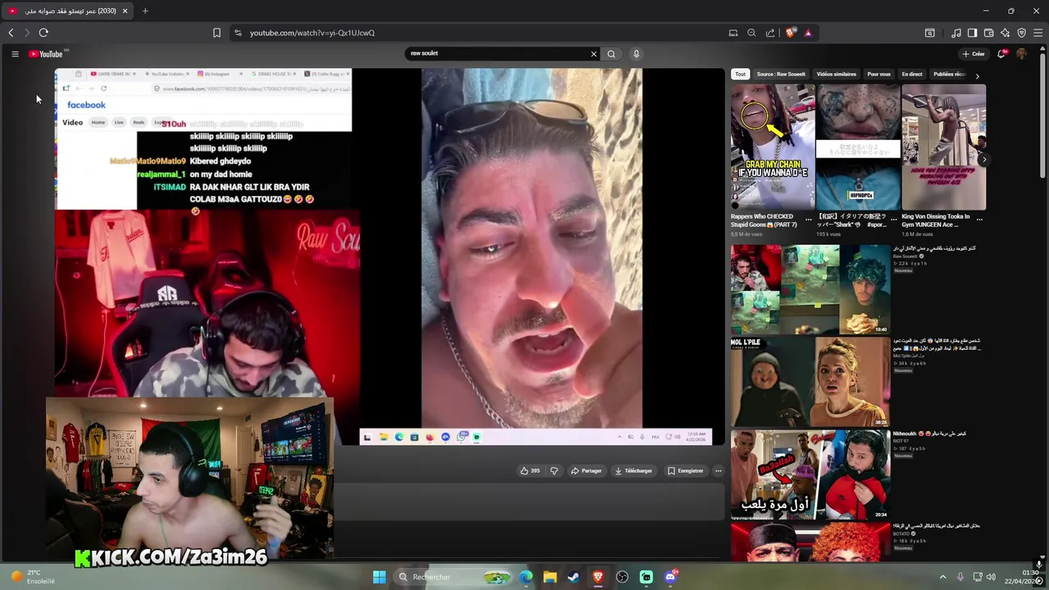Select the En direct chip
Viewport: 1049px width, 590px height.
pos(912,74)
